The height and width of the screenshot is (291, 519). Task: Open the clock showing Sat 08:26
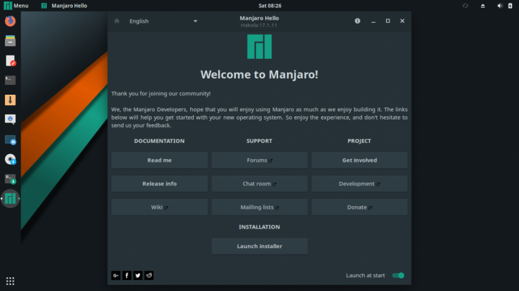click(x=270, y=6)
